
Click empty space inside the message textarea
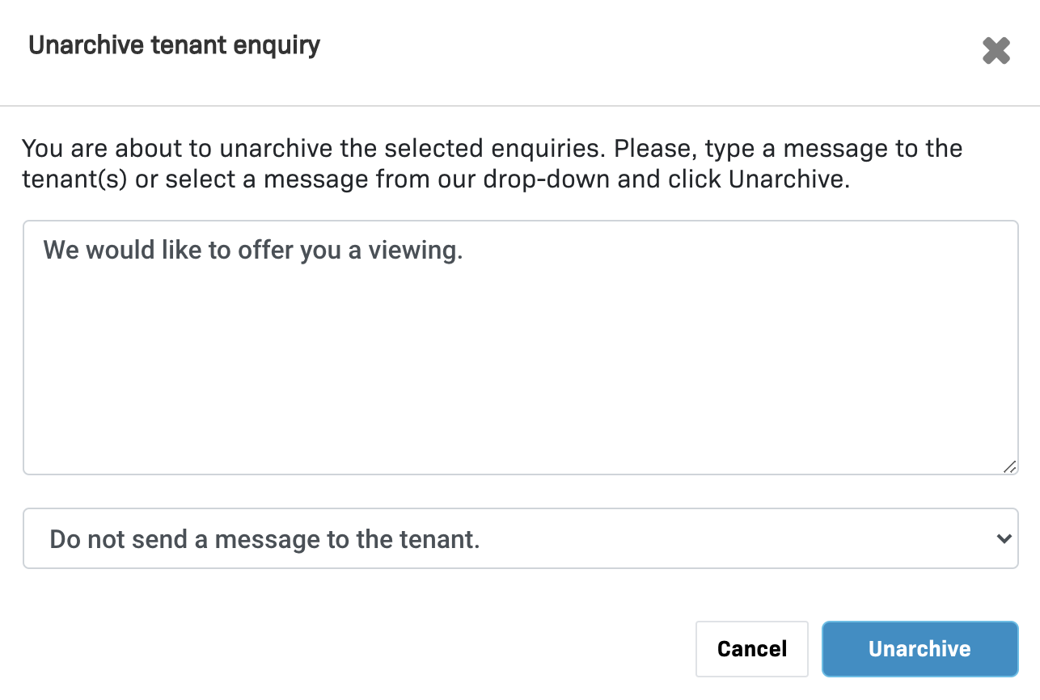pos(520,380)
